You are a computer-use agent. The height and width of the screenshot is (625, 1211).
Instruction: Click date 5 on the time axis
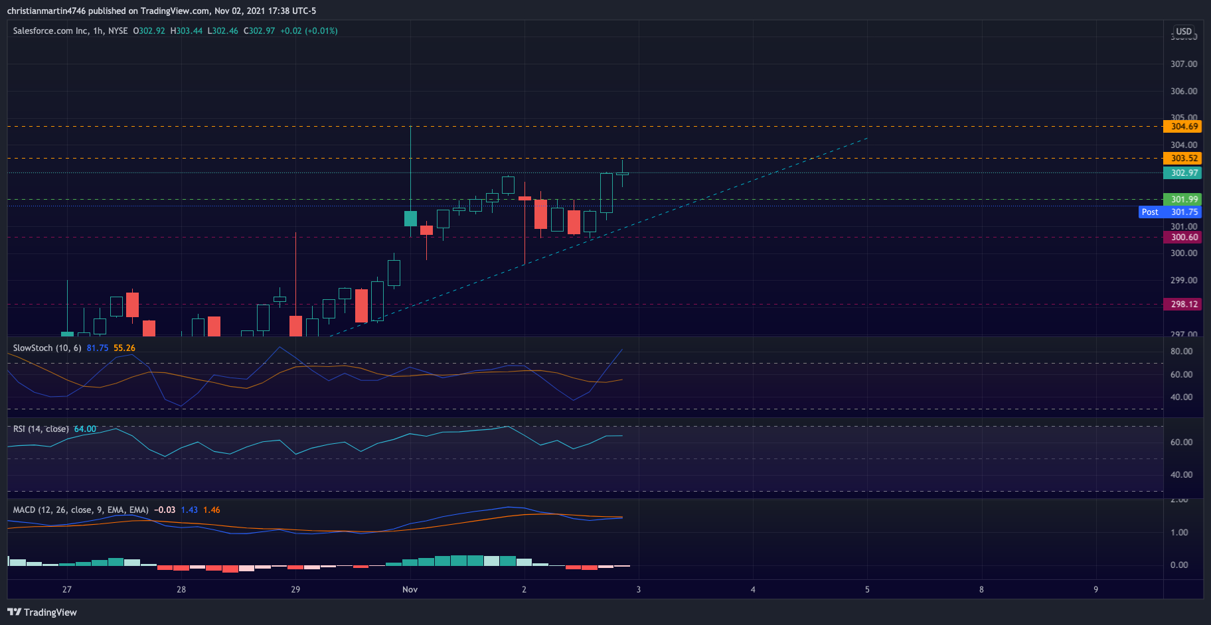click(867, 590)
